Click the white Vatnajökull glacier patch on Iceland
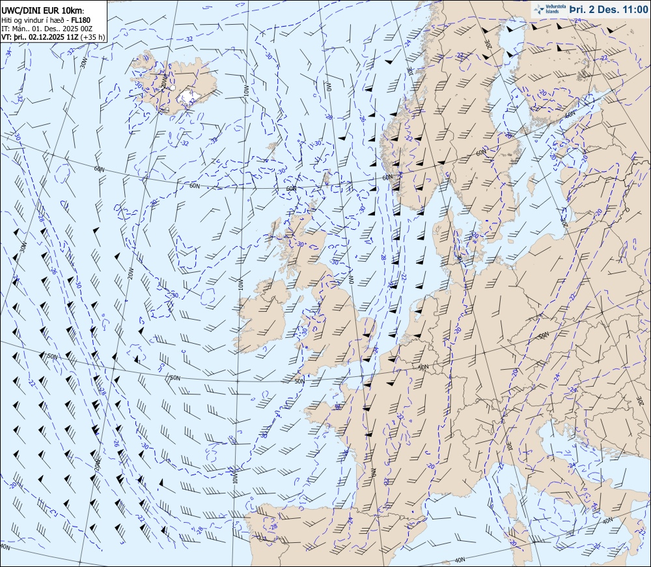The width and height of the screenshot is (651, 567). (189, 98)
